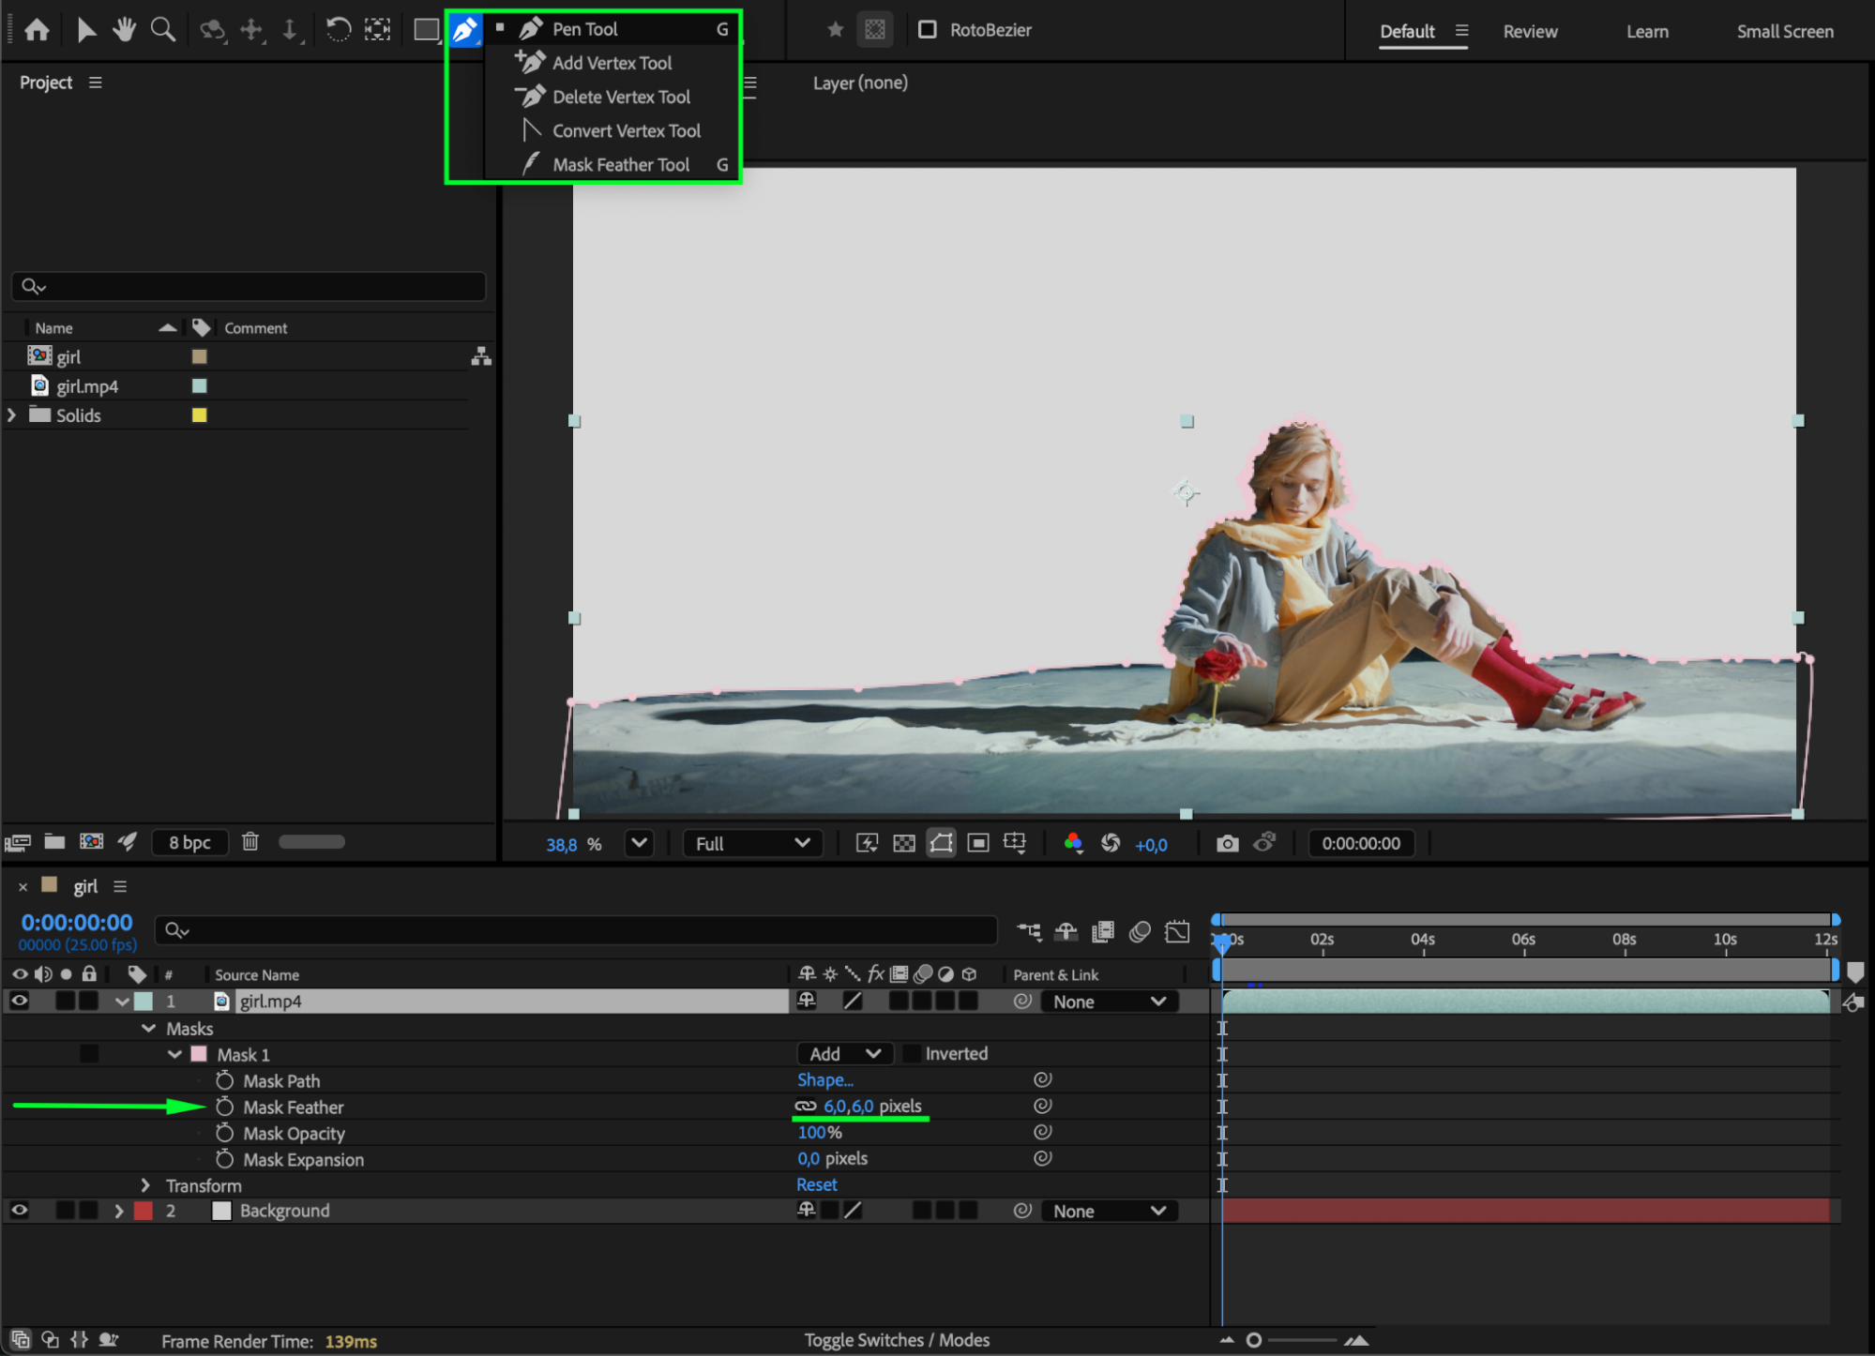Select the Zoom magnifier tool
Screen dimensions: 1875x1356
point(163,30)
